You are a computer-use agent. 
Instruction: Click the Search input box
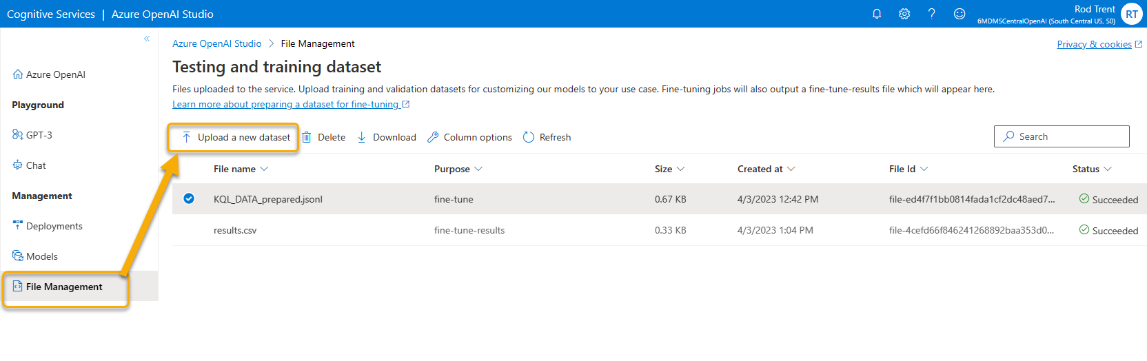point(1062,136)
